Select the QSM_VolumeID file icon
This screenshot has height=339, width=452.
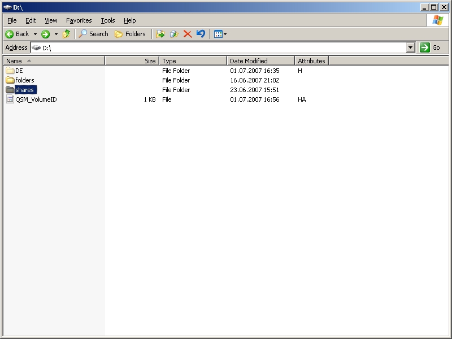pyautogui.click(x=10, y=99)
